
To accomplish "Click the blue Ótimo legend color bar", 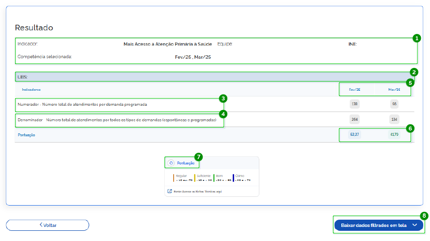I will [x=233, y=177].
